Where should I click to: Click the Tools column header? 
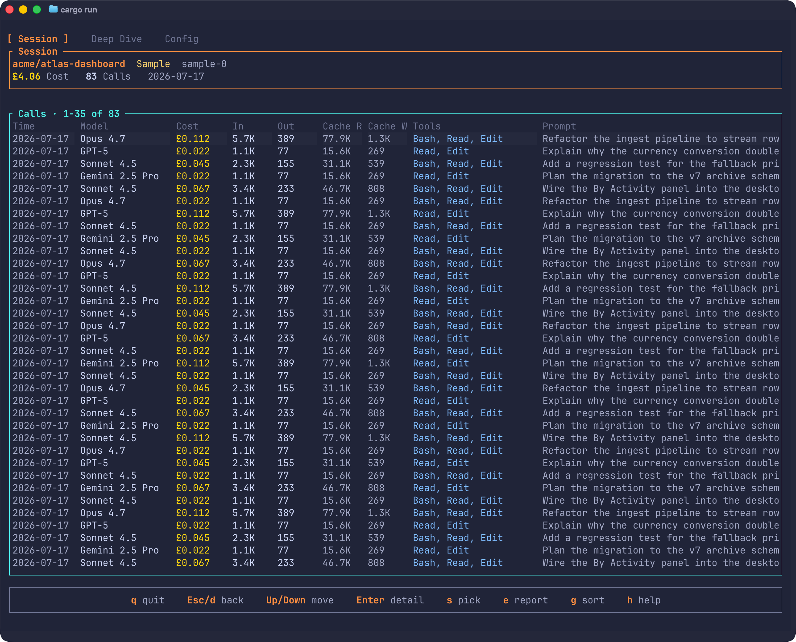(427, 126)
